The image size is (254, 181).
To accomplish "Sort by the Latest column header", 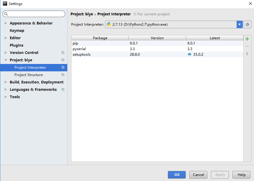I will 215,38.
